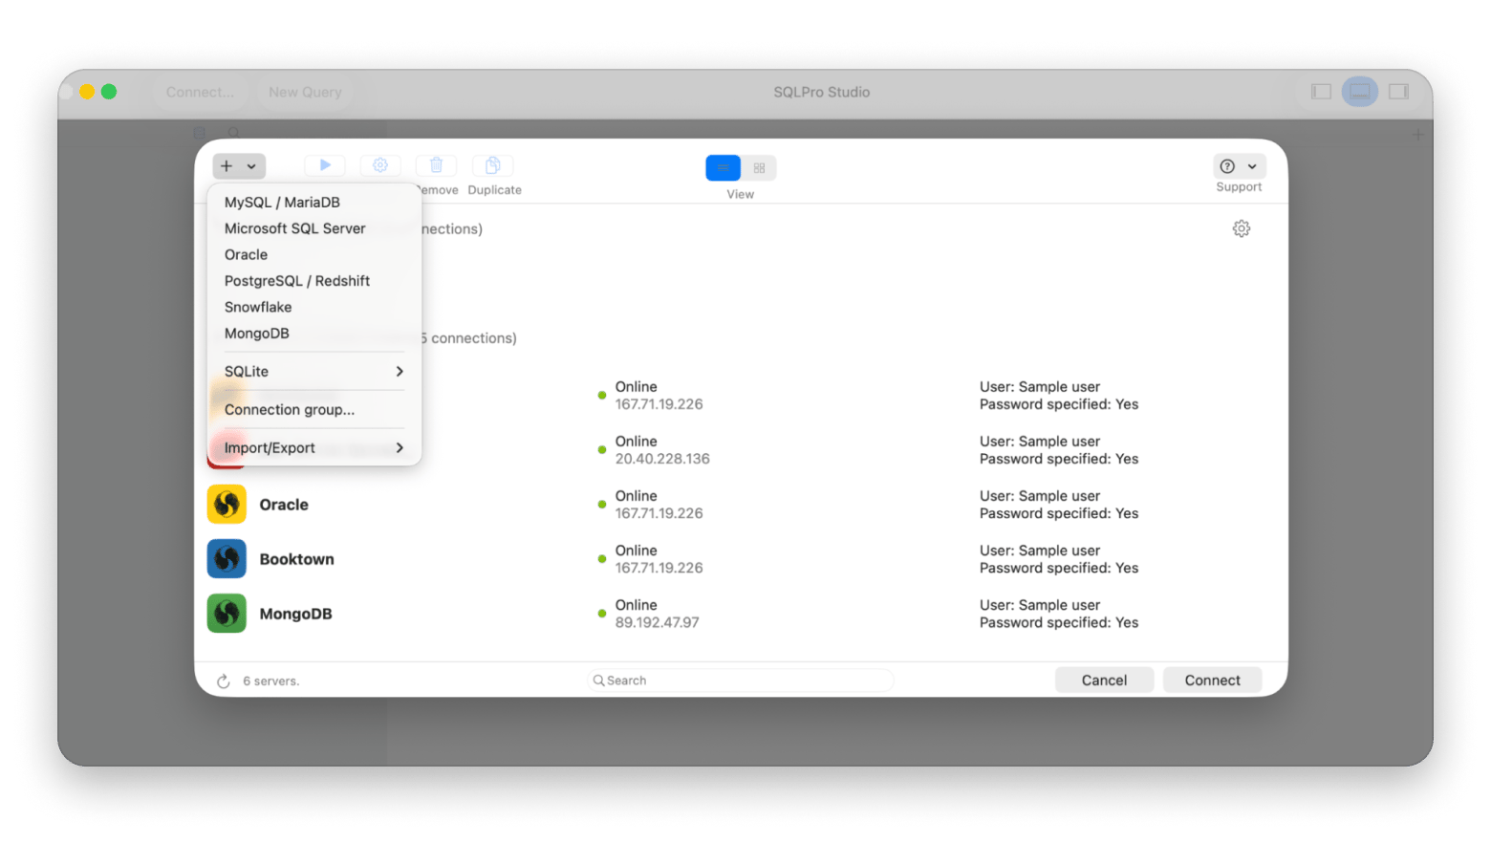The image size is (1491, 843).
Task: Click the Duplicate connection icon
Action: tap(493, 165)
